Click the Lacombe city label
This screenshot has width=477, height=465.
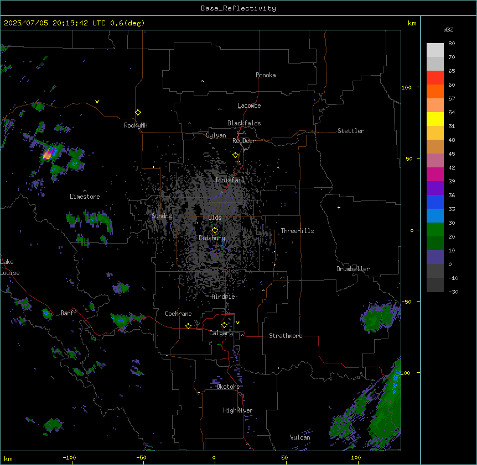coord(249,105)
